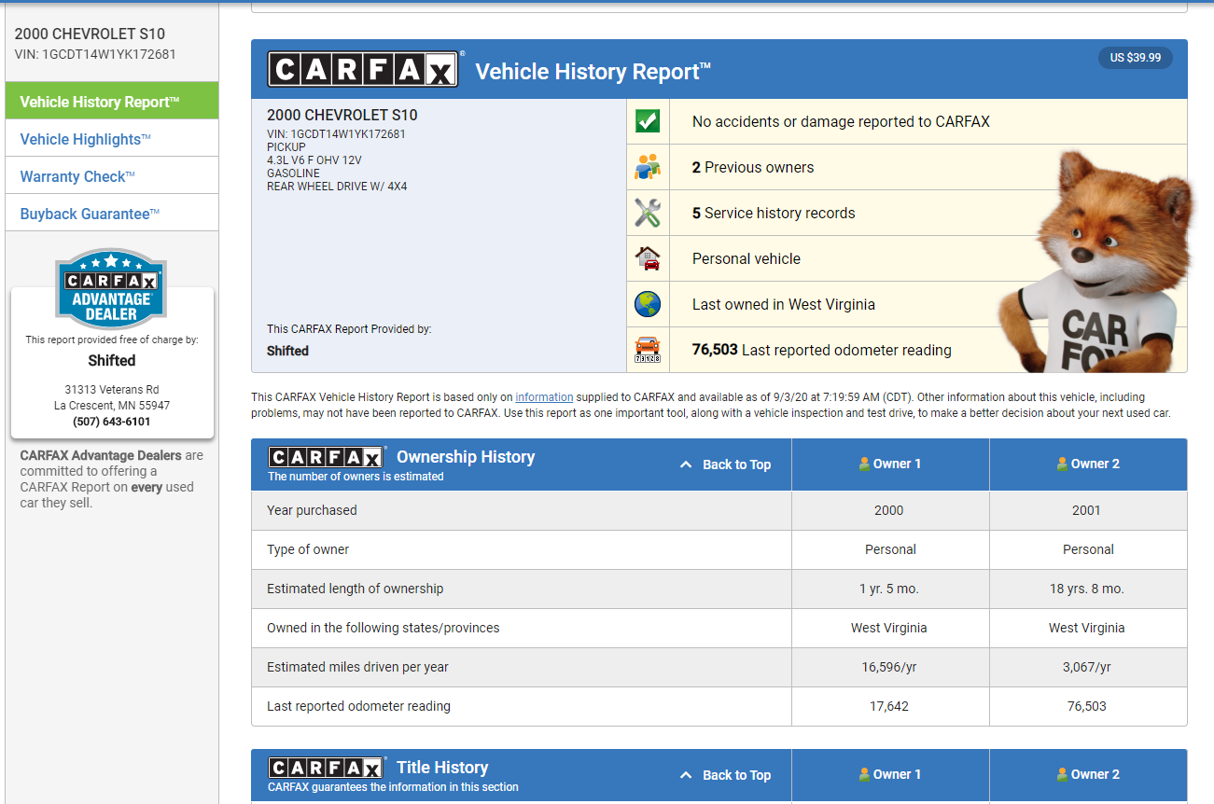Click the Owner 1 year purchased value 2000
The height and width of the screenshot is (804, 1214).
(888, 510)
